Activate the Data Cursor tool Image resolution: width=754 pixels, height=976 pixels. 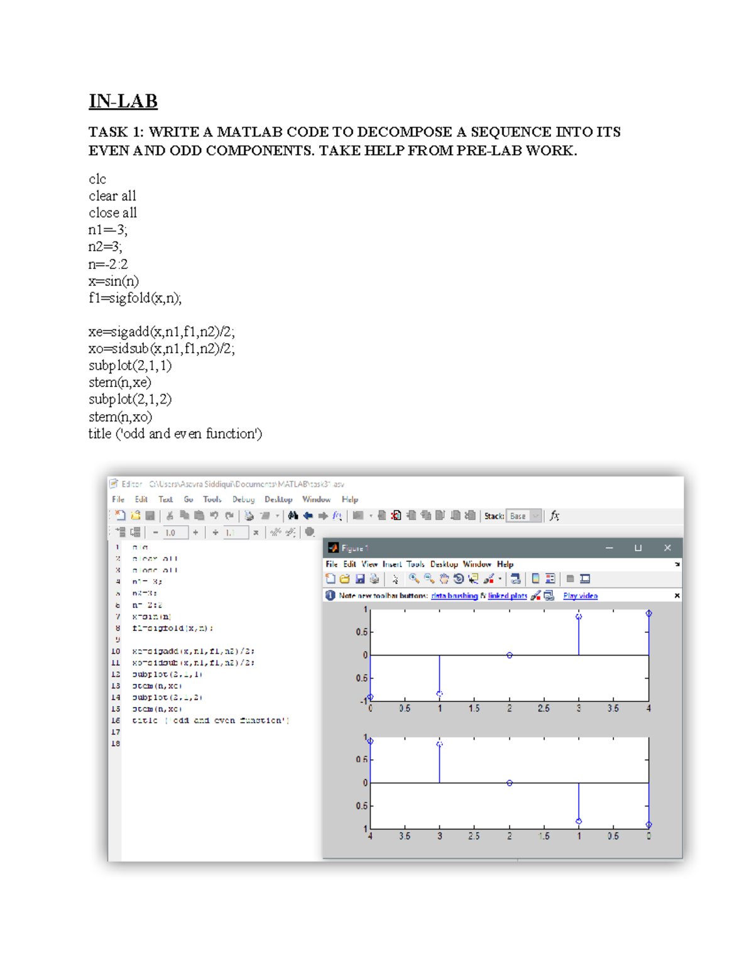click(x=473, y=579)
